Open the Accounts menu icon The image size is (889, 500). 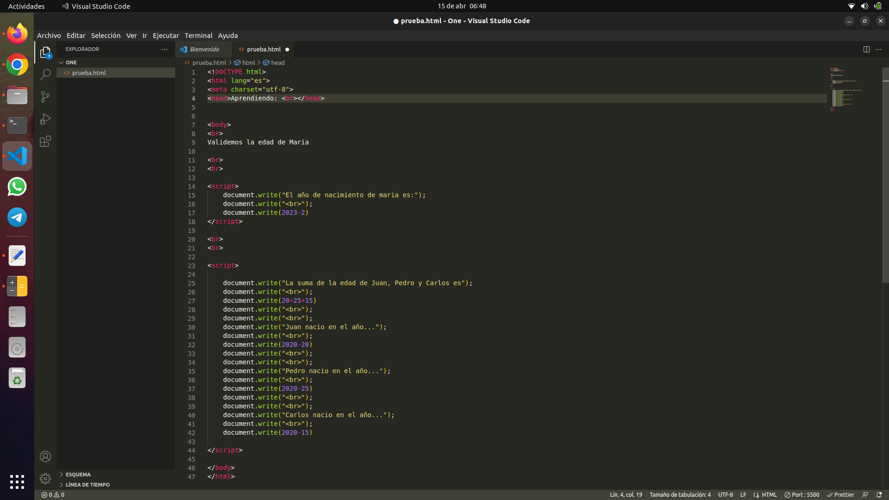pos(45,456)
